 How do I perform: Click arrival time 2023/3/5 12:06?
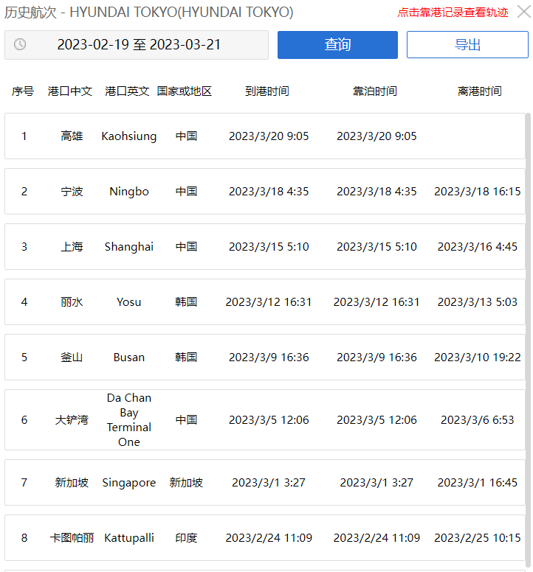click(269, 420)
